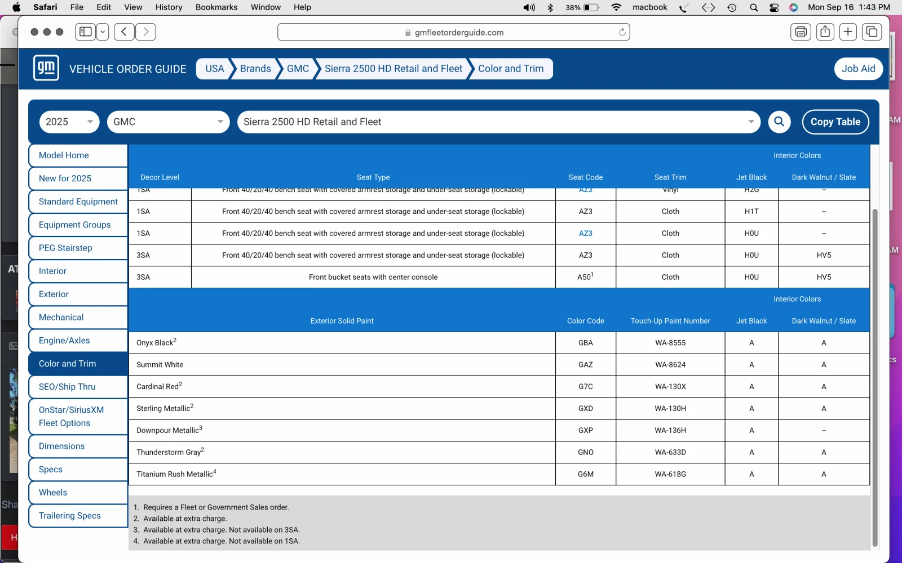Open Trailering Specs sidebar page

click(78, 516)
